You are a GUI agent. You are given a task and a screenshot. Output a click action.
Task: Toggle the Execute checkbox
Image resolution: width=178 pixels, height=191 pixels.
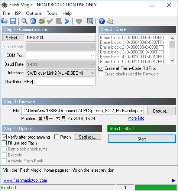(x=4, y=155)
